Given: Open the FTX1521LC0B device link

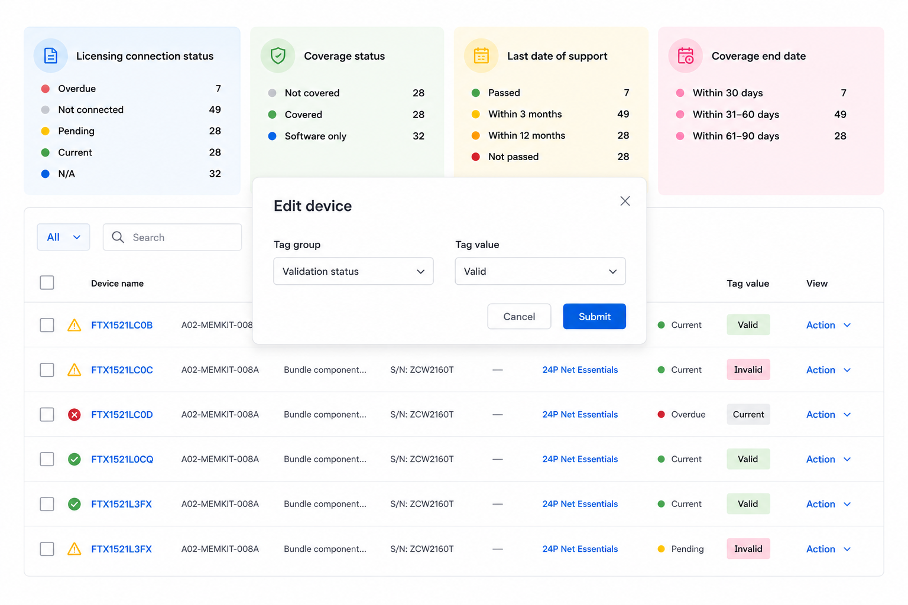Looking at the screenshot, I should pyautogui.click(x=122, y=325).
